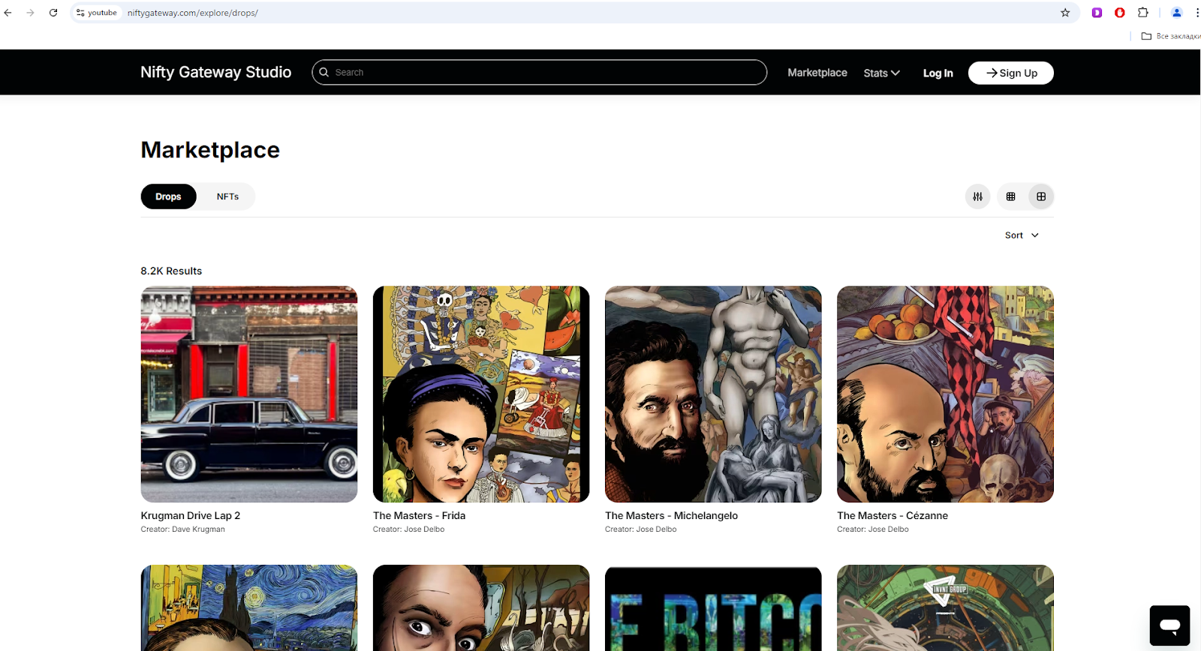
Task: Switch to the NFTs tab
Action: point(227,196)
